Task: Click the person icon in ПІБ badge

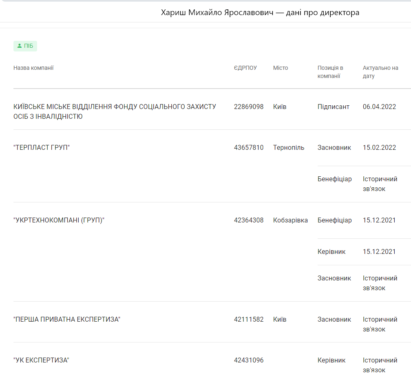Action: pyautogui.click(x=19, y=46)
